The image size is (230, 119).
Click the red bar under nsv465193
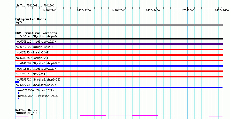(119, 55)
